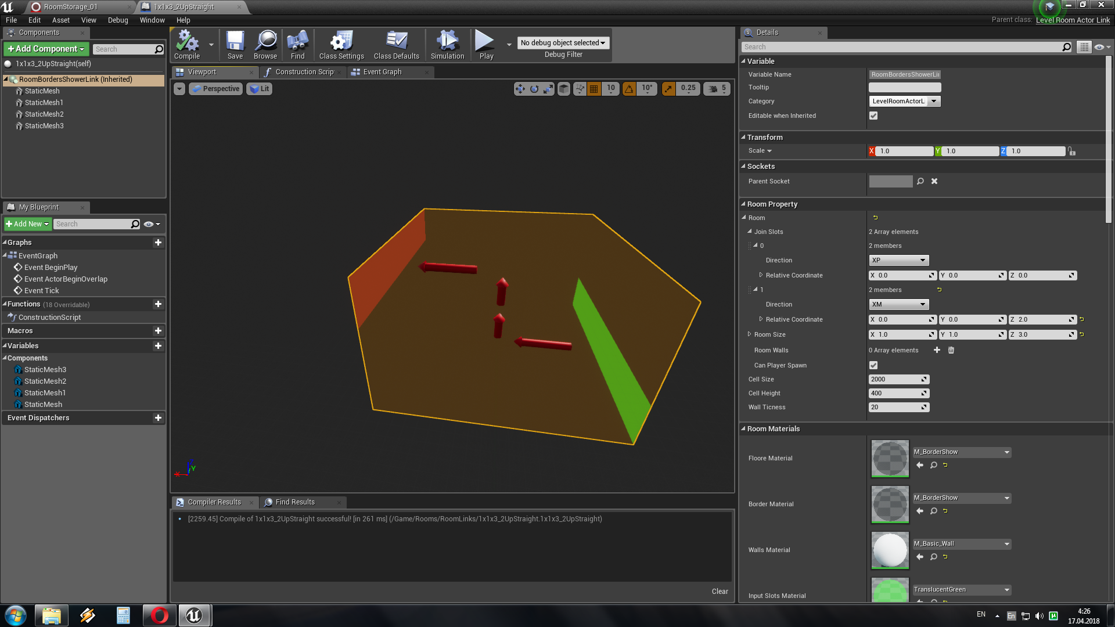Open the Asset menu
1115x627 pixels.
60,20
